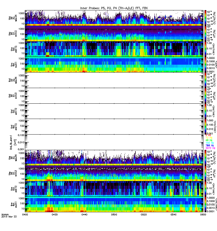The width and height of the screenshot is (217, 231).
Task: Click the "thd fff 32 edc34" panel label
Action: click(13, 80)
